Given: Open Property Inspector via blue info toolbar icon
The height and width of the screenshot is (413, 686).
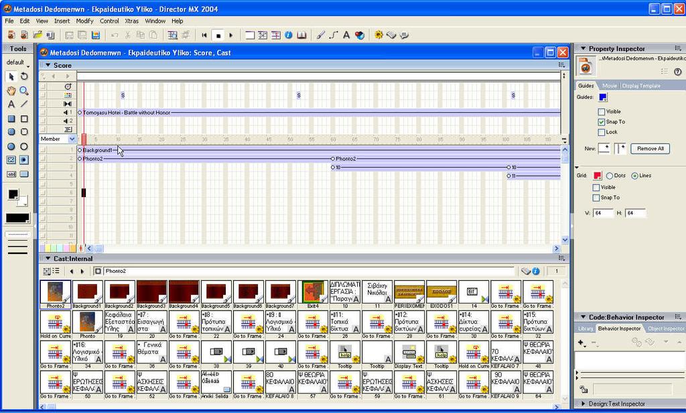Looking at the screenshot, I should [x=288, y=35].
